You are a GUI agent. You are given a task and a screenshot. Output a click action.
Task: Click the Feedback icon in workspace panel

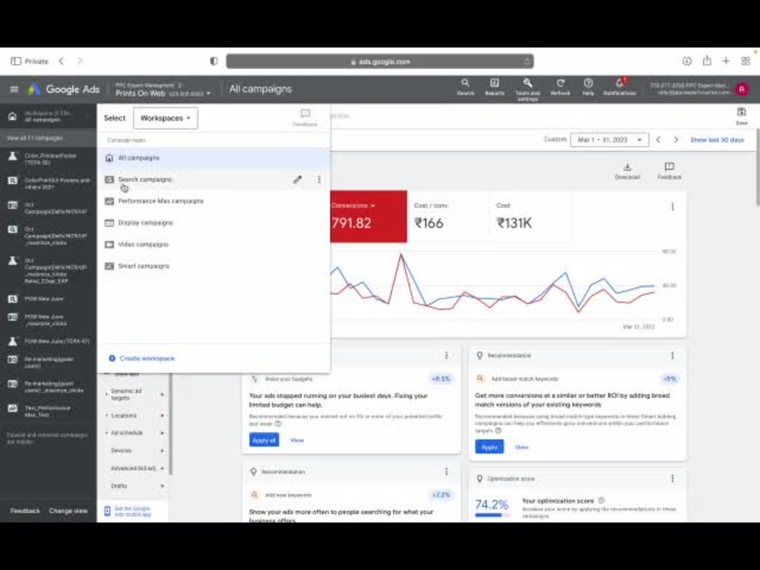pos(305,117)
